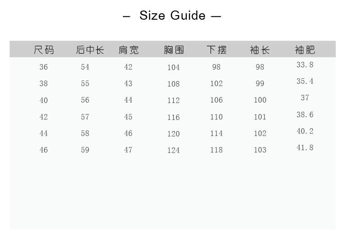
Task: Click the 袖肥 value 33.8
Action: pyautogui.click(x=305, y=65)
